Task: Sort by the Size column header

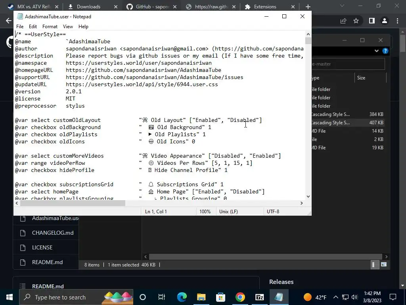Action: tap(370, 77)
